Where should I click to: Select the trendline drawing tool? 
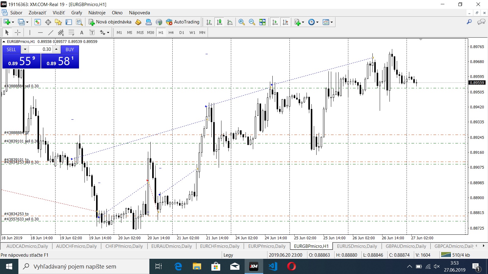coord(51,32)
